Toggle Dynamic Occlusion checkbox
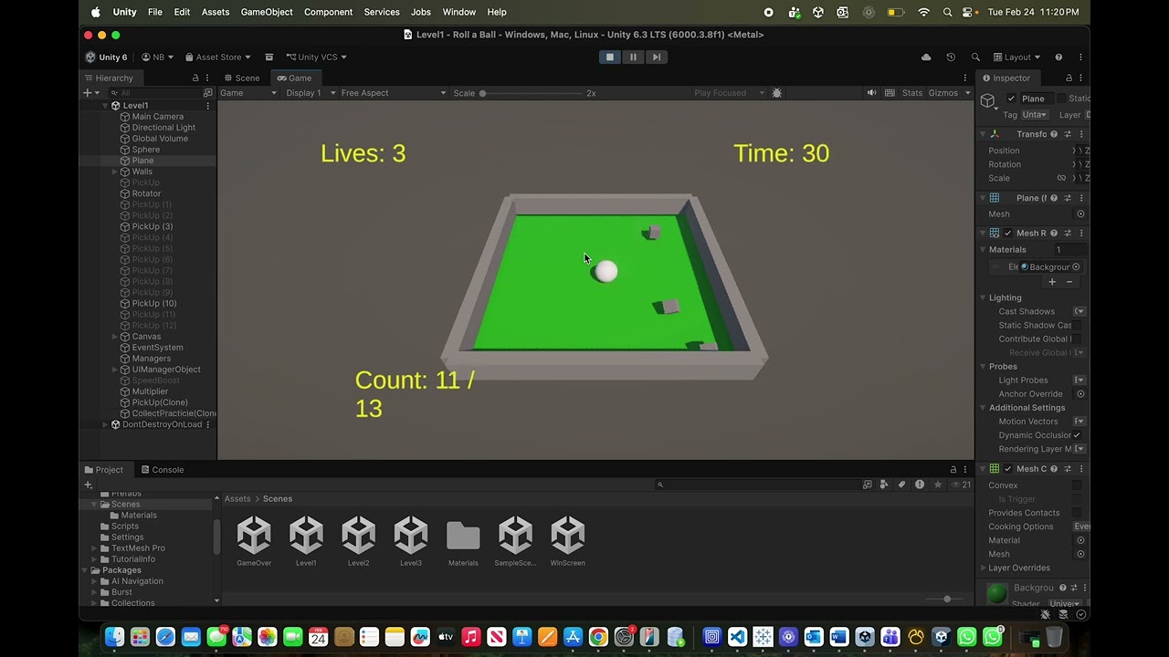 (x=1077, y=435)
